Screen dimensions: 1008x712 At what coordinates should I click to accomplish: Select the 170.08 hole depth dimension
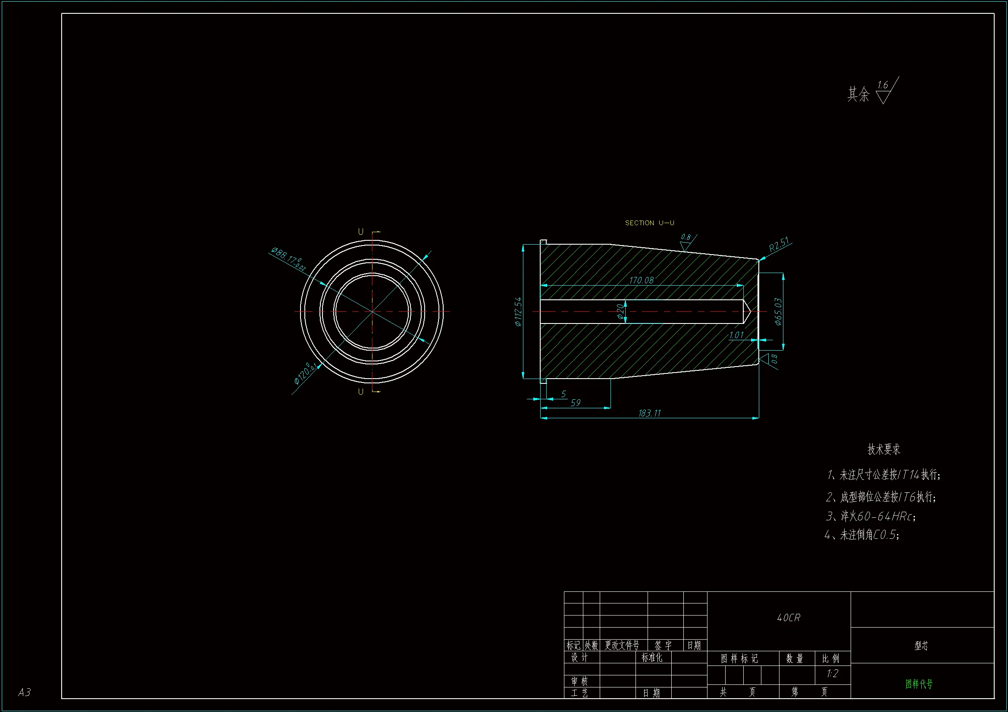642,280
